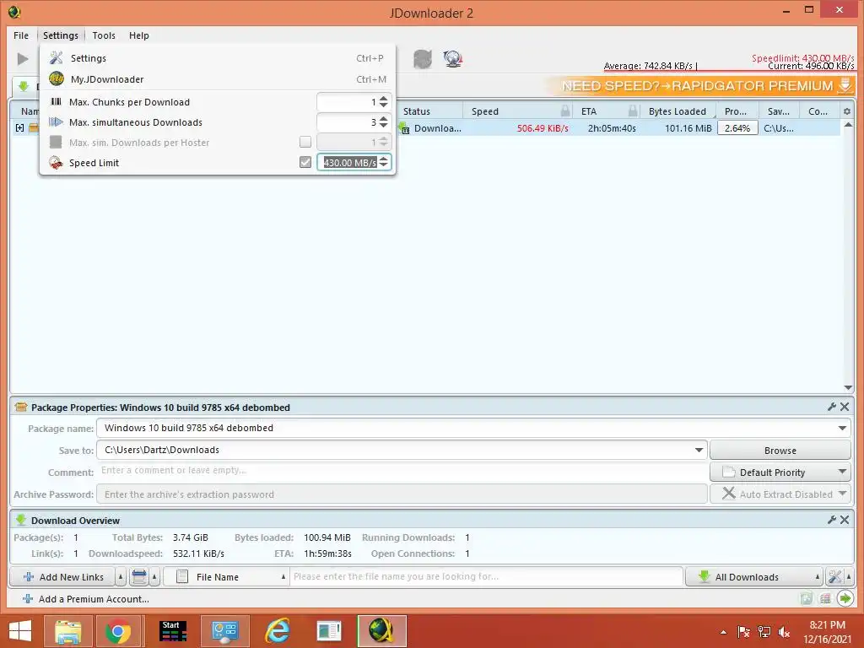
Task: Open the File Name search type dropdown
Action: 226,577
